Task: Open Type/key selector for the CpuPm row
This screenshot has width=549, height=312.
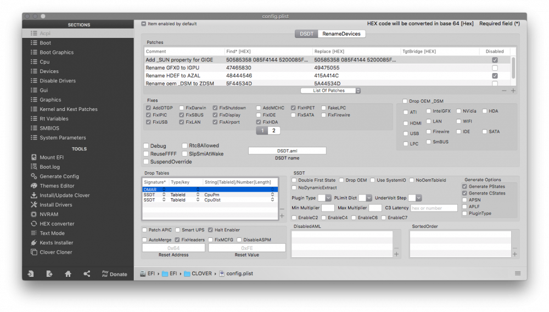Action: click(198, 194)
